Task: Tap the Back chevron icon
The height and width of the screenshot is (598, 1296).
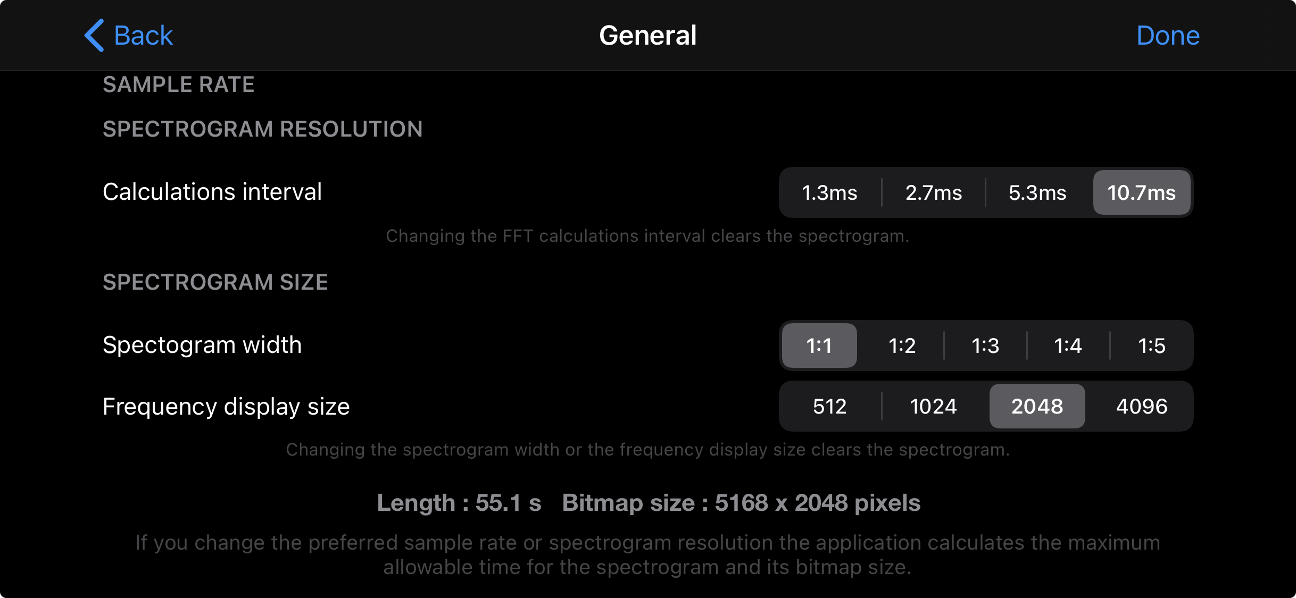Action: [94, 36]
